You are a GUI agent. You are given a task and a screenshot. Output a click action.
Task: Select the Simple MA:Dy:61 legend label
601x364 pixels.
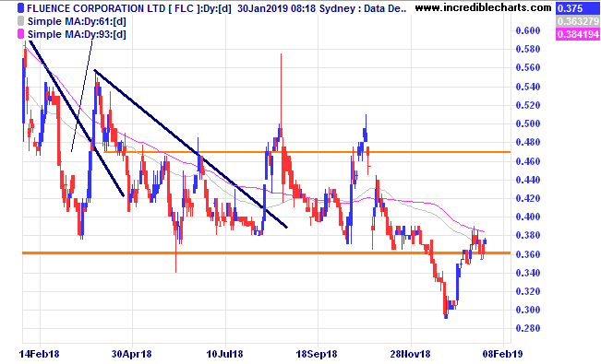click(x=77, y=21)
